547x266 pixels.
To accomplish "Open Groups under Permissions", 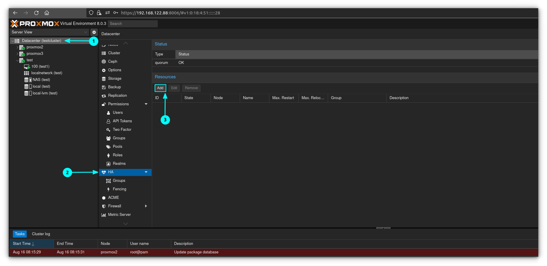I will click(119, 138).
